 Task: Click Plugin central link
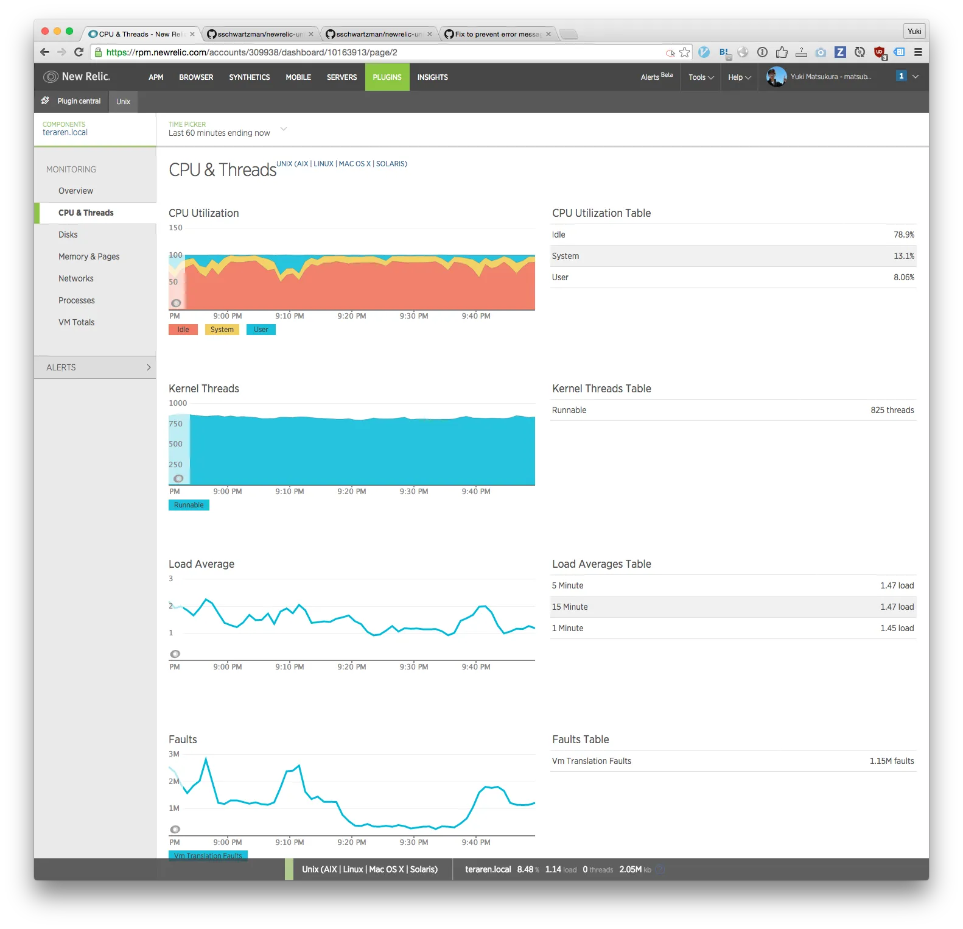[x=79, y=101]
